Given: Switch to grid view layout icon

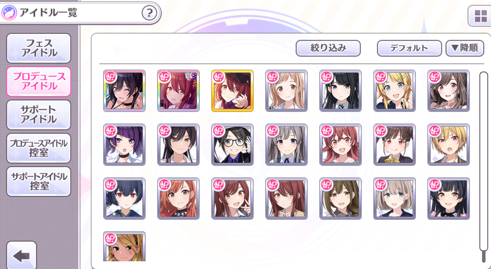Looking at the screenshot, I should [480, 16].
